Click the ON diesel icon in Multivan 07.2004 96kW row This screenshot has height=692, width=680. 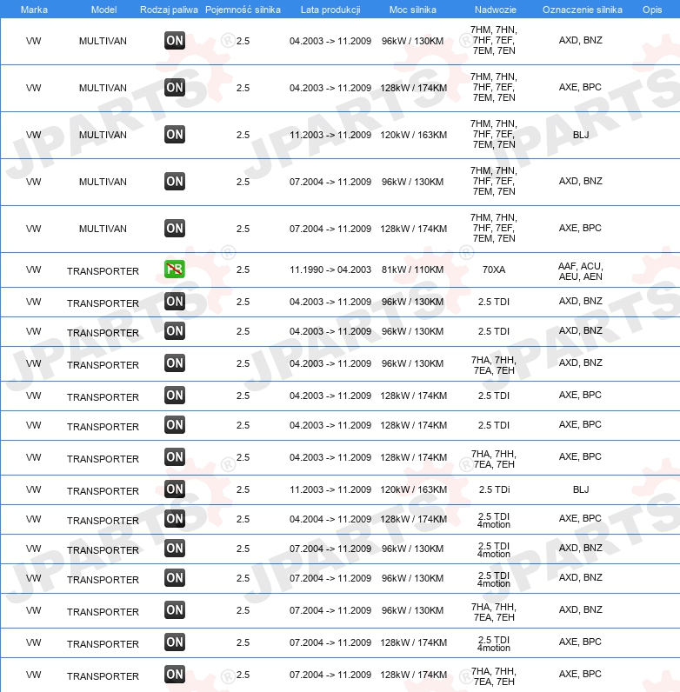[175, 182]
